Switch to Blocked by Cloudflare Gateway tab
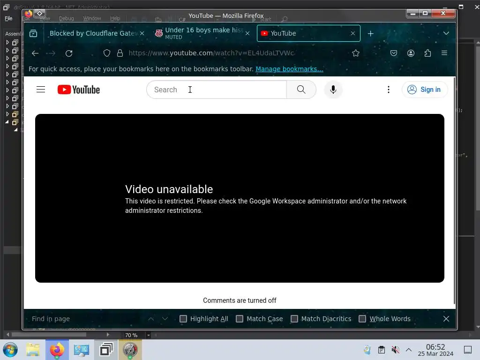This screenshot has width=480, height=360. (93, 33)
